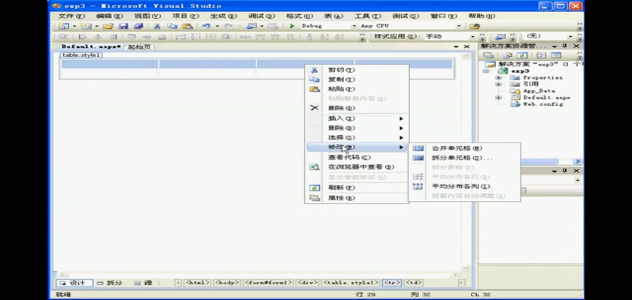Image resolution: width=632 pixels, height=300 pixels.
Task: Select the <body> tag in breadcrumb
Action: 226,283
